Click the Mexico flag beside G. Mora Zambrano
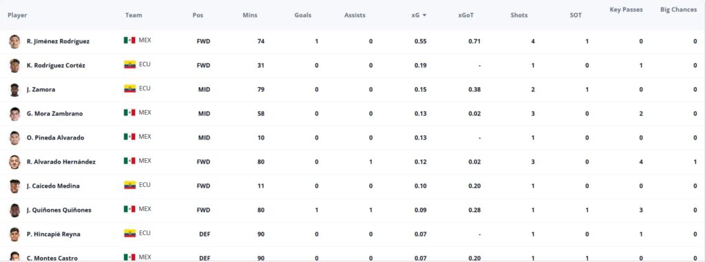705x262 pixels. point(129,112)
